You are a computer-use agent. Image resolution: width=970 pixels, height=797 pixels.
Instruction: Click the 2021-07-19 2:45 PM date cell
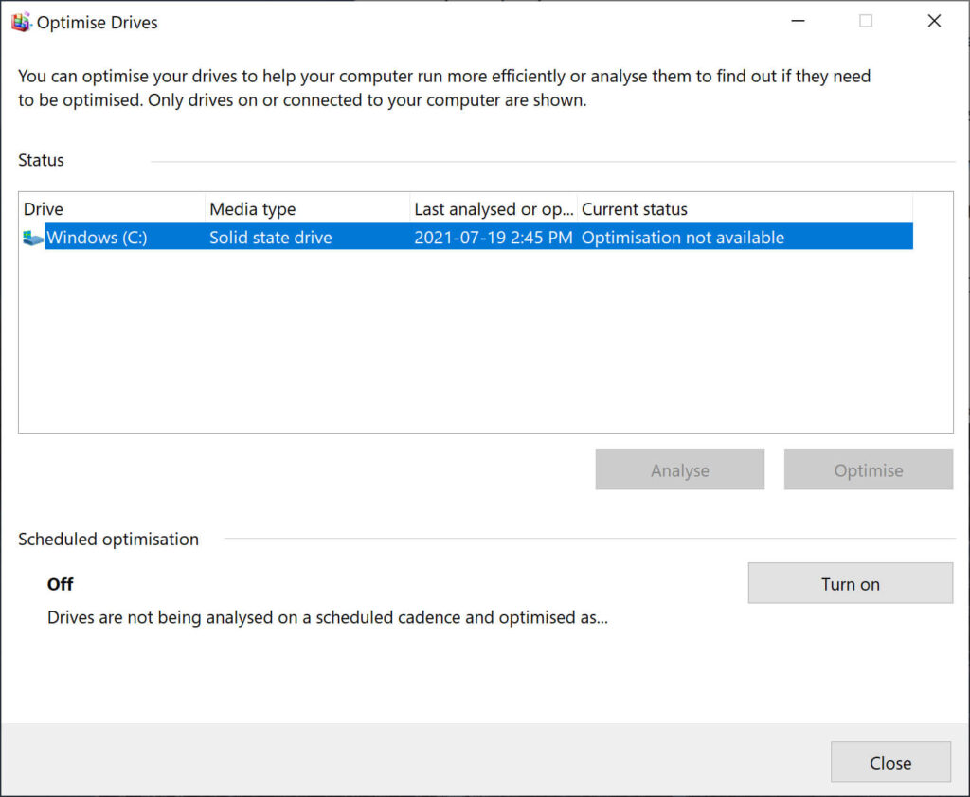tap(493, 238)
